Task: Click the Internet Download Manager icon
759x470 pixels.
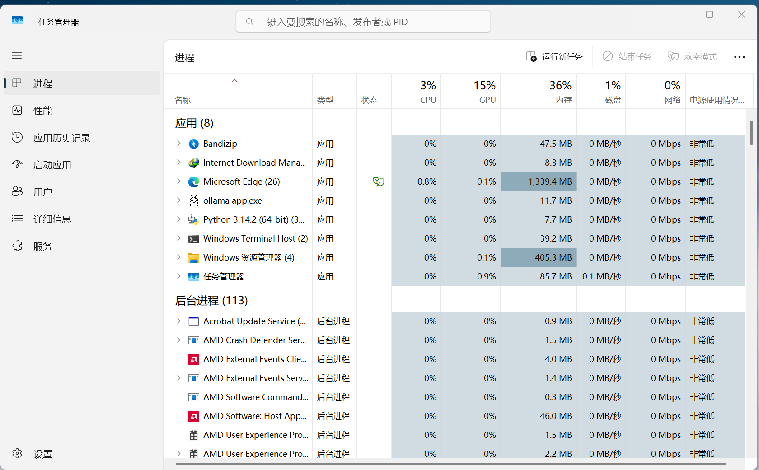Action: click(x=194, y=163)
